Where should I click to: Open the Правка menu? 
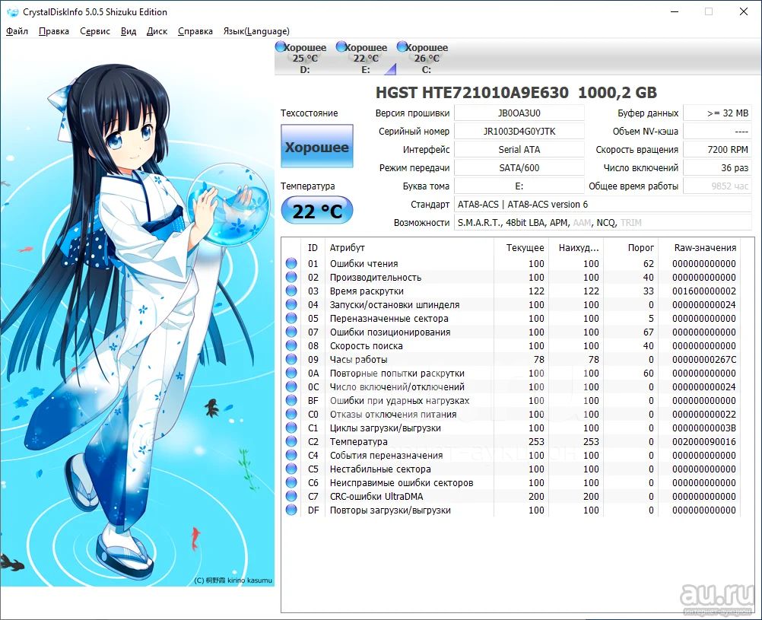54,31
